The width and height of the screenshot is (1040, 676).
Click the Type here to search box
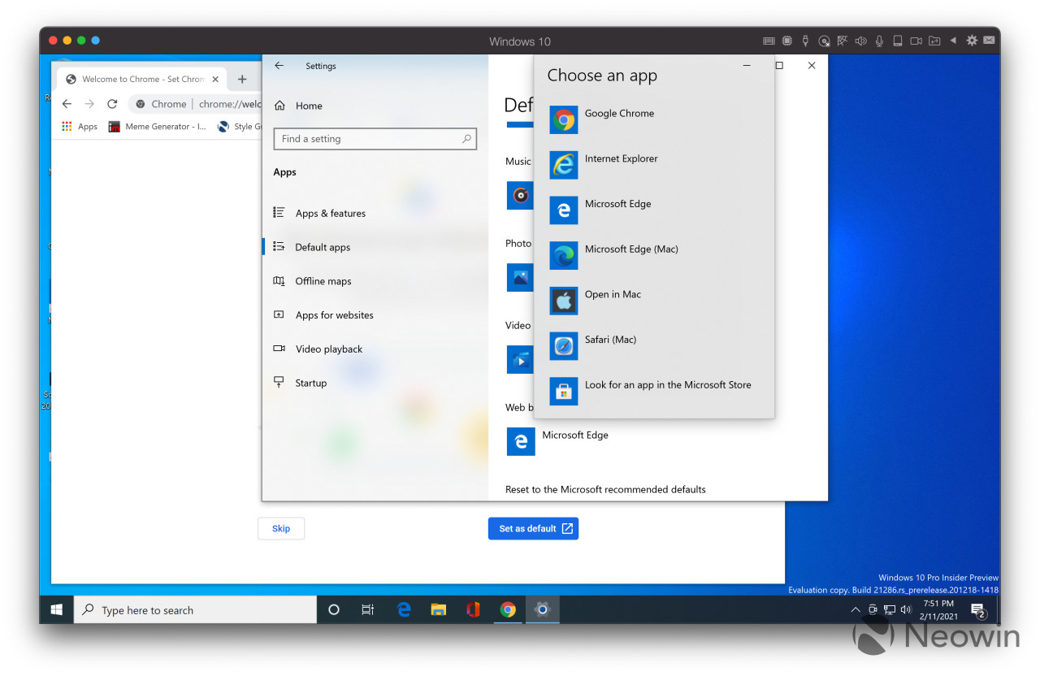tap(195, 609)
